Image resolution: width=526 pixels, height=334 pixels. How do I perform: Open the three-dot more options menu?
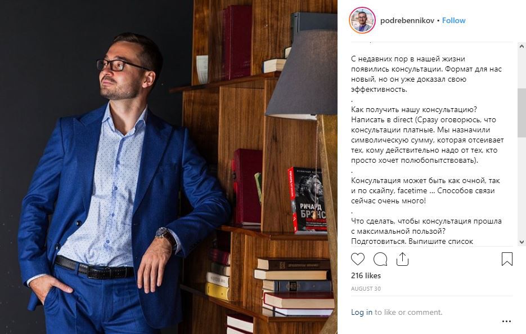tap(506, 322)
